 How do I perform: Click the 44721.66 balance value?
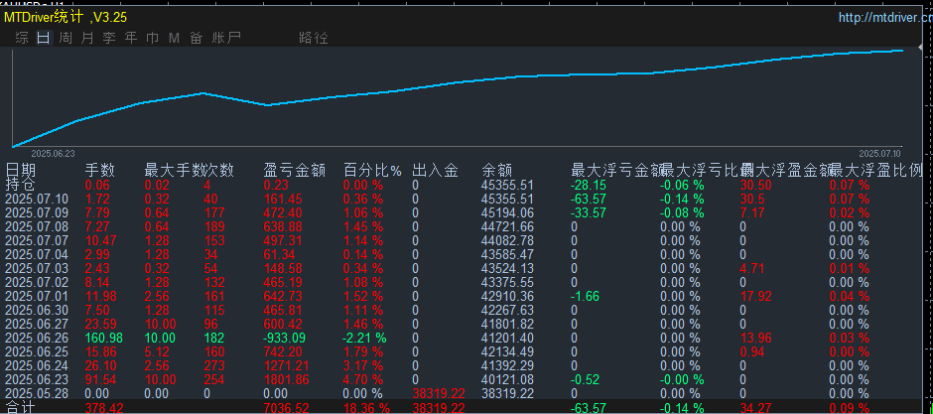(x=507, y=226)
